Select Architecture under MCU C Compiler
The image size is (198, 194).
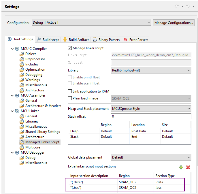click(35, 90)
